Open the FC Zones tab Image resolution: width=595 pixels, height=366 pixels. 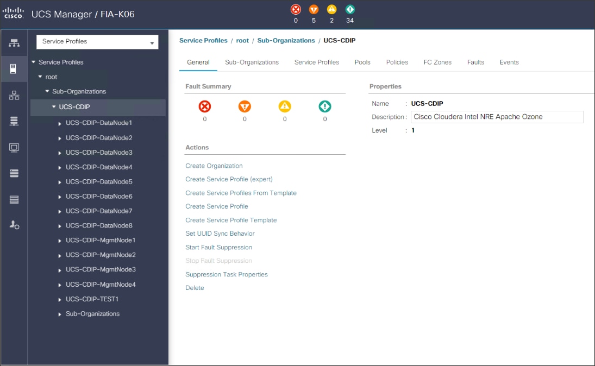(x=437, y=62)
